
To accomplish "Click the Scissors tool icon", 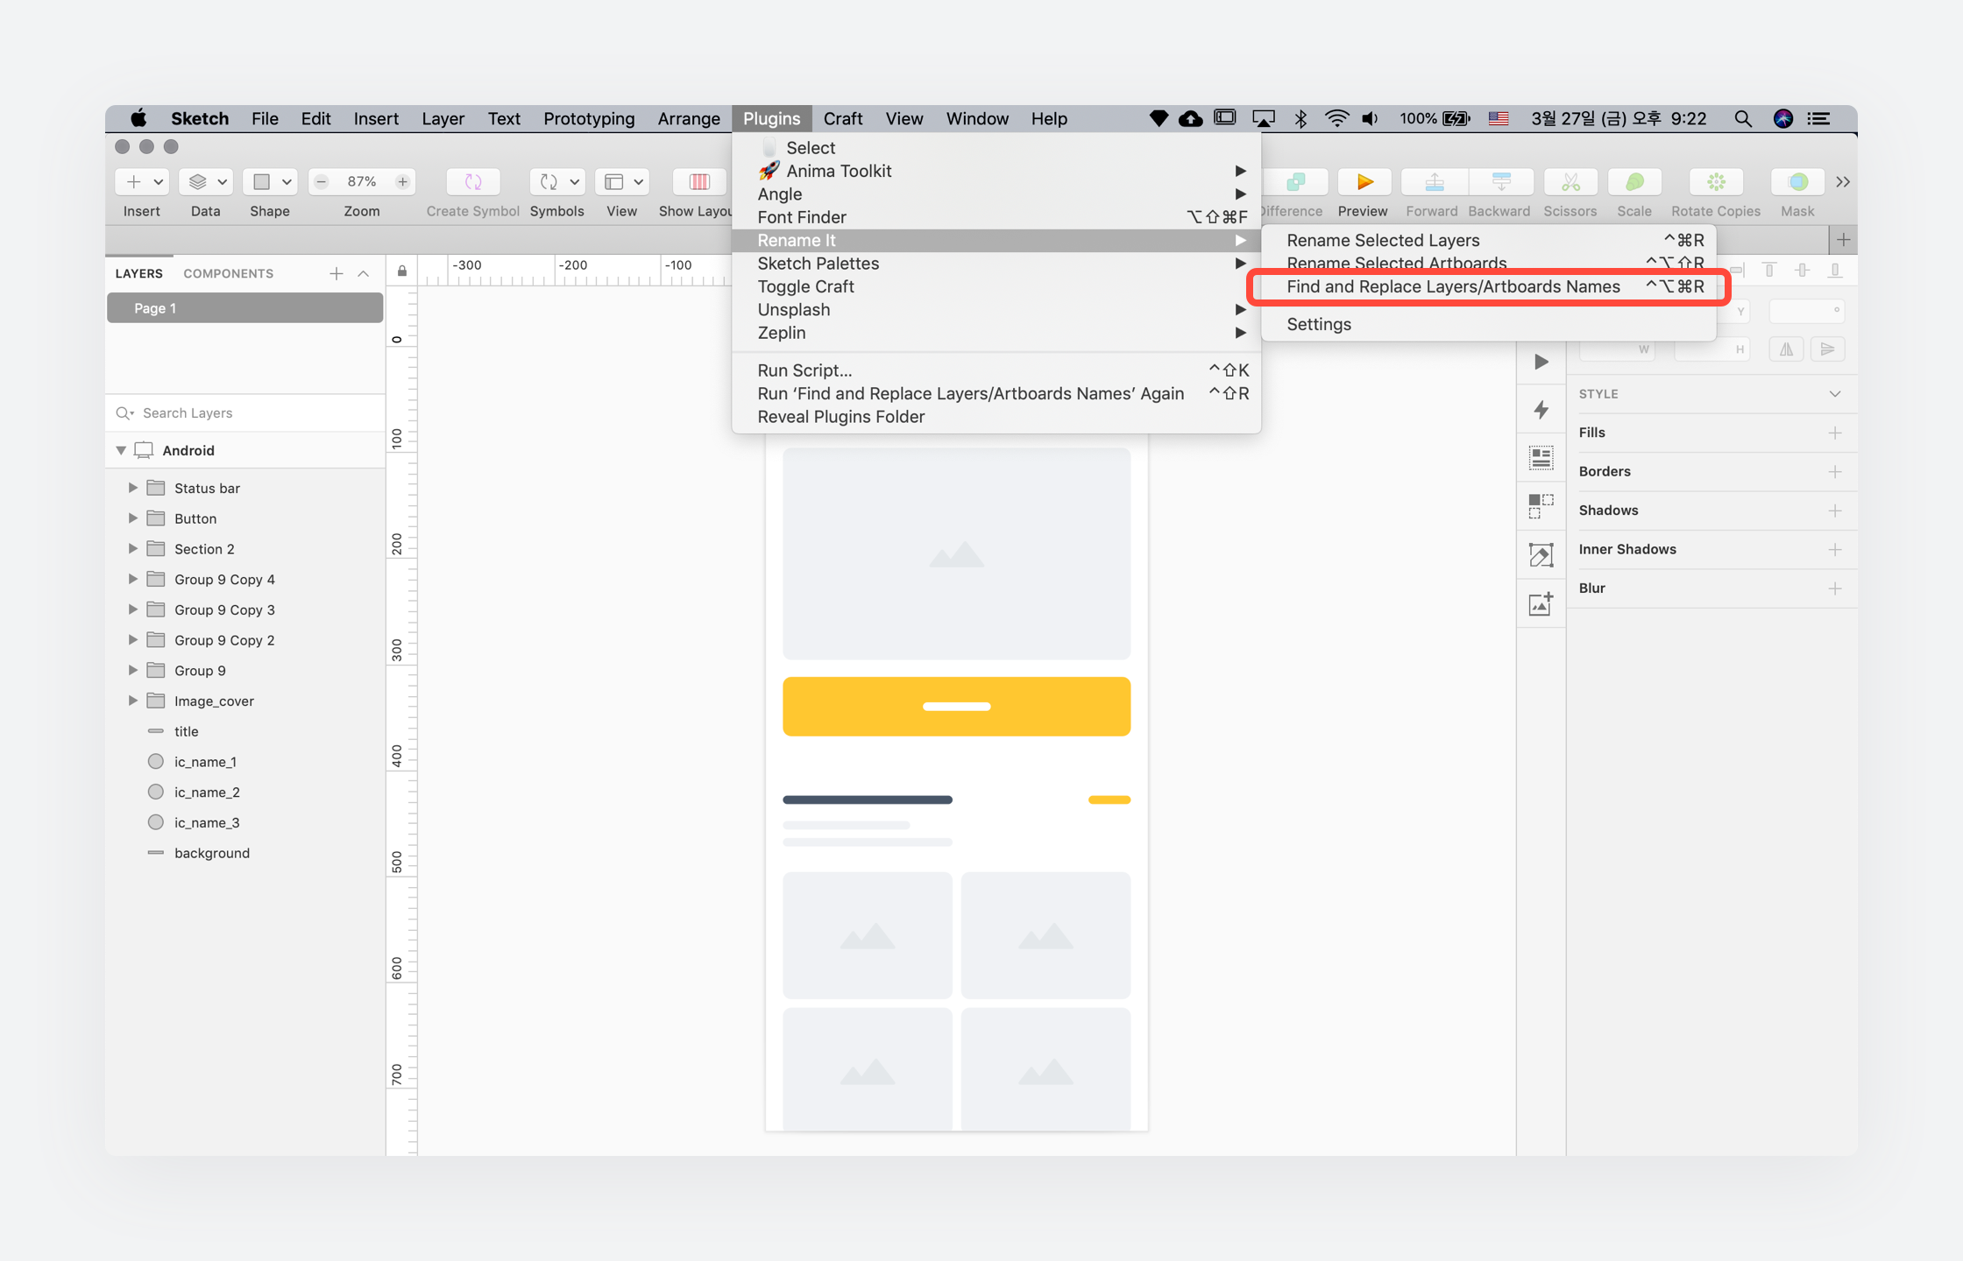I will pos(1570,182).
